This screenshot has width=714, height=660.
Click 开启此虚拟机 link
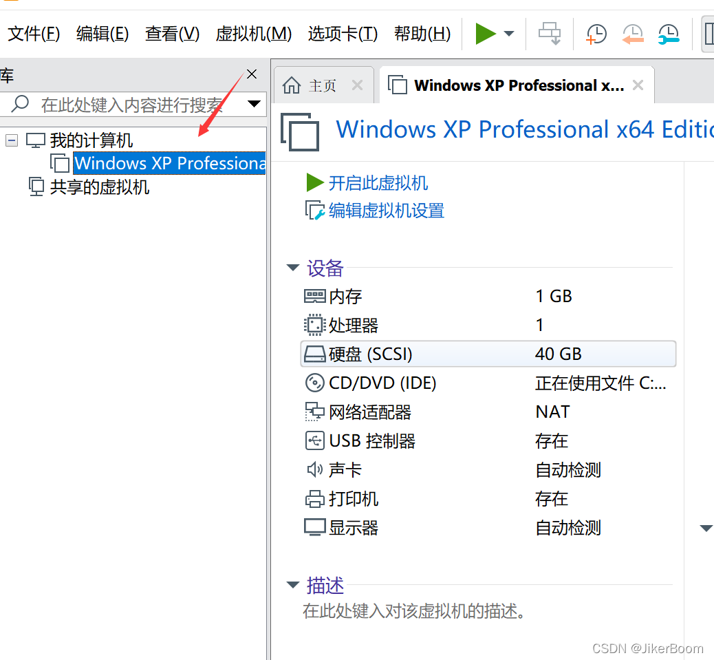[378, 183]
